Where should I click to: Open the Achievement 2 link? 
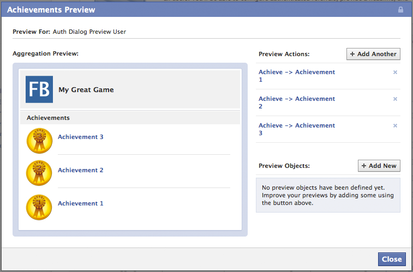pyautogui.click(x=80, y=170)
